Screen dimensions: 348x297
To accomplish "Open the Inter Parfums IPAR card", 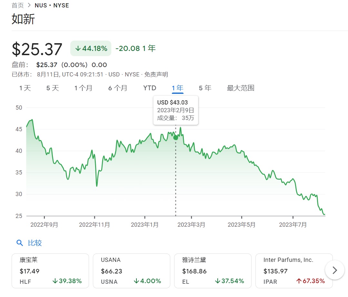I will [294, 271].
